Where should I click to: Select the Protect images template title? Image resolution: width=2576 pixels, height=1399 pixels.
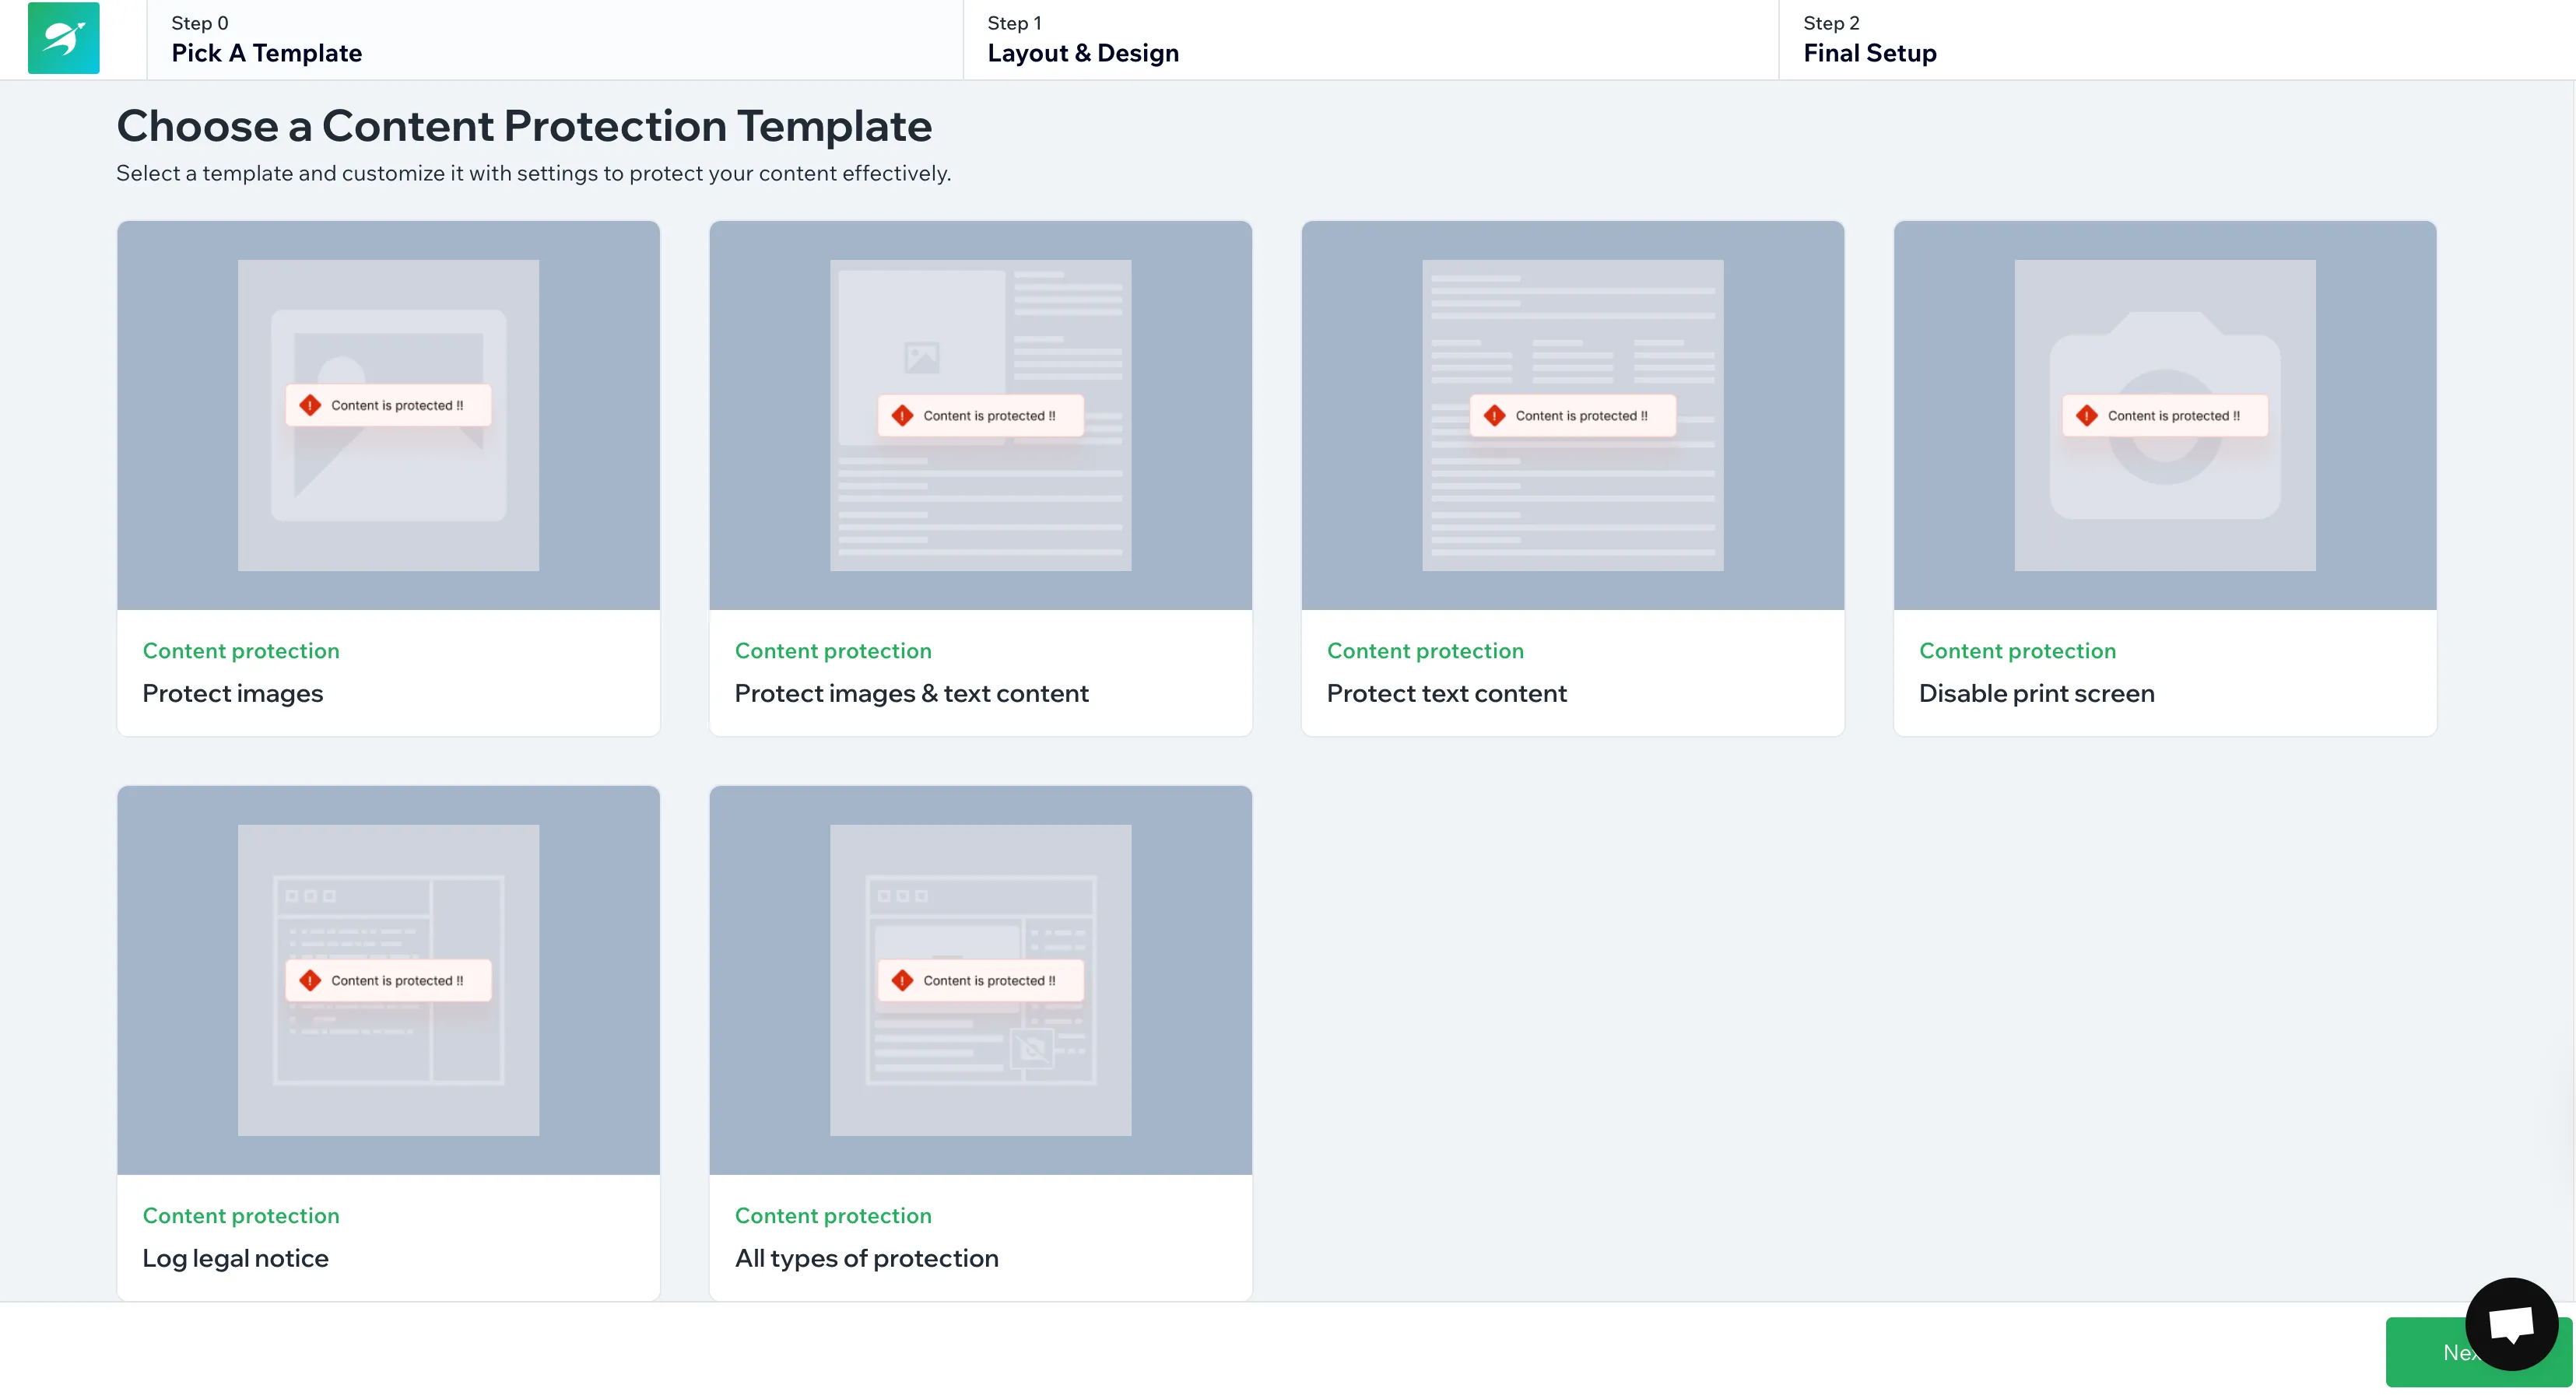(232, 693)
